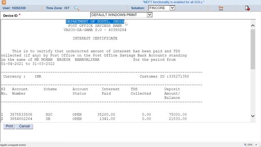This screenshot has height=147, width=261.
Task: Click account number 3575533508
Action: click(x=21, y=114)
